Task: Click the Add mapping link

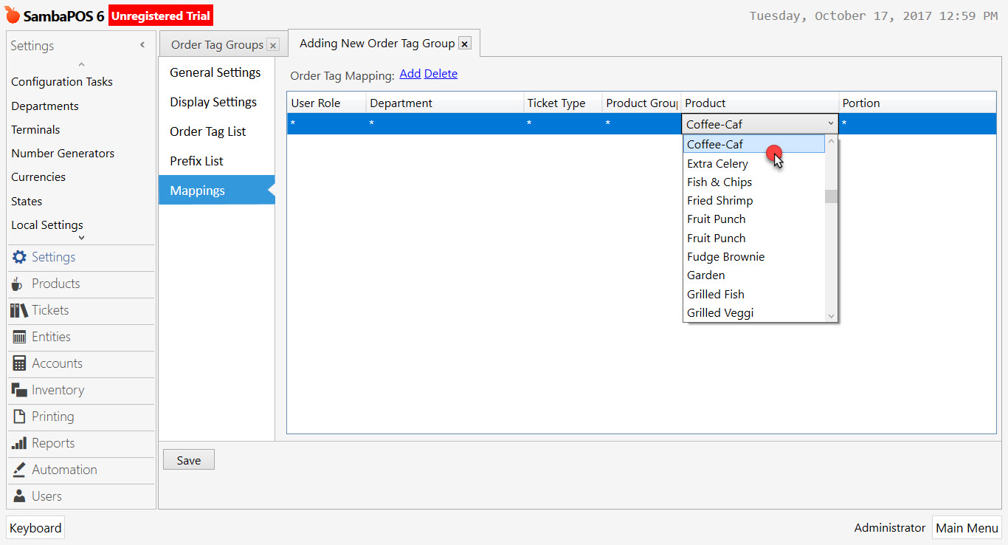Action: click(410, 73)
